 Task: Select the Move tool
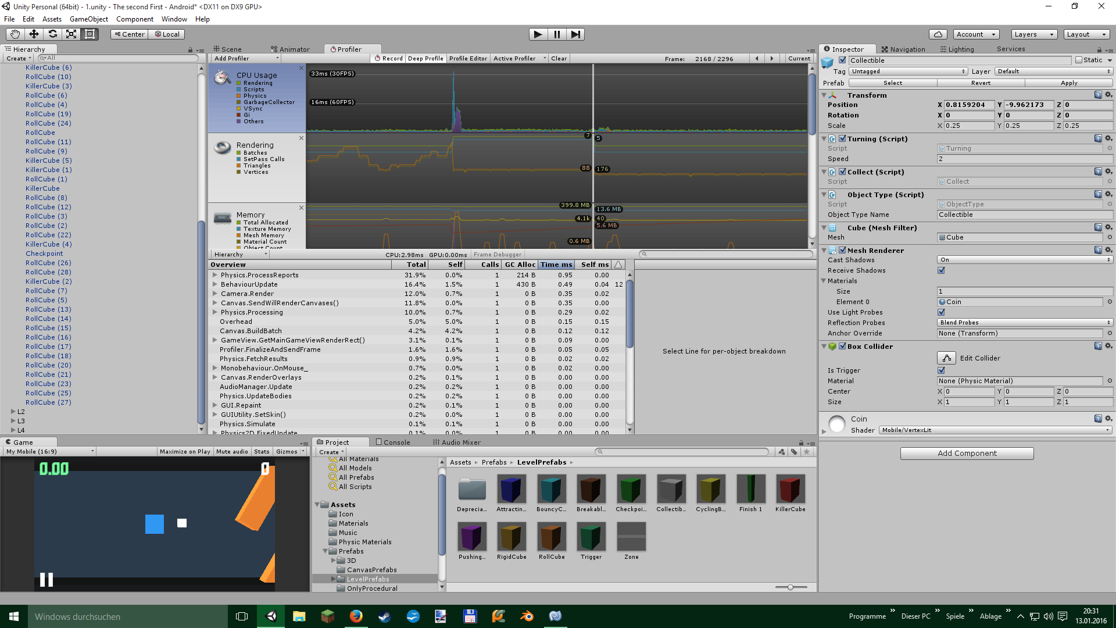pyautogui.click(x=34, y=34)
